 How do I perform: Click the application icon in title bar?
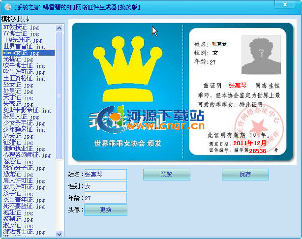click(x=6, y=6)
